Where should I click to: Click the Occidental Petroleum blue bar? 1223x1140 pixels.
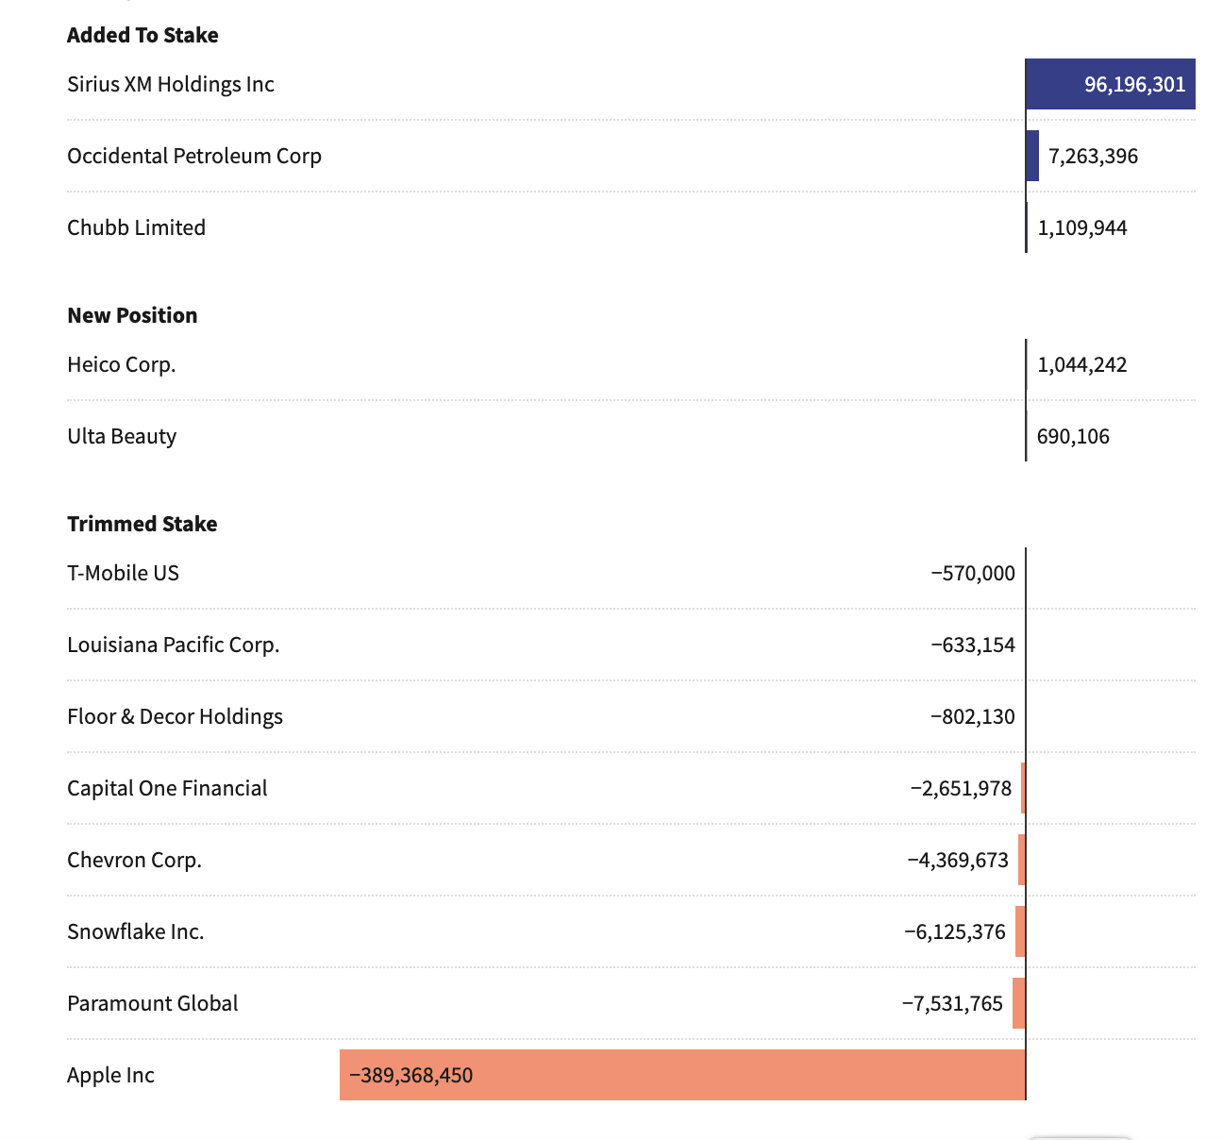pyautogui.click(x=1032, y=156)
